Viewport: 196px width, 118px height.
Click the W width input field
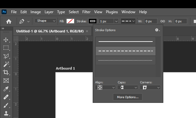click(x=151, y=21)
